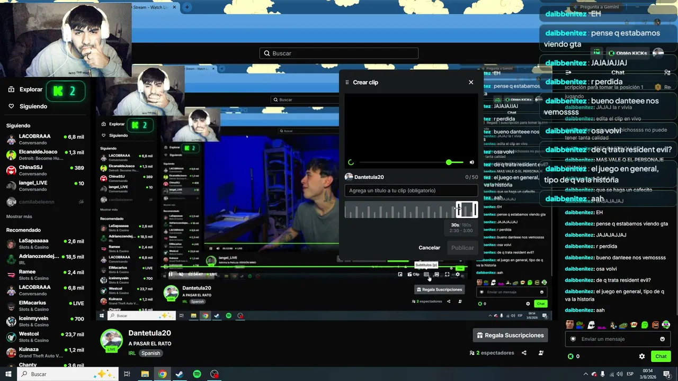
Task: Open Adrianozendej channel in main sidebar recommendations
Action: (45, 259)
